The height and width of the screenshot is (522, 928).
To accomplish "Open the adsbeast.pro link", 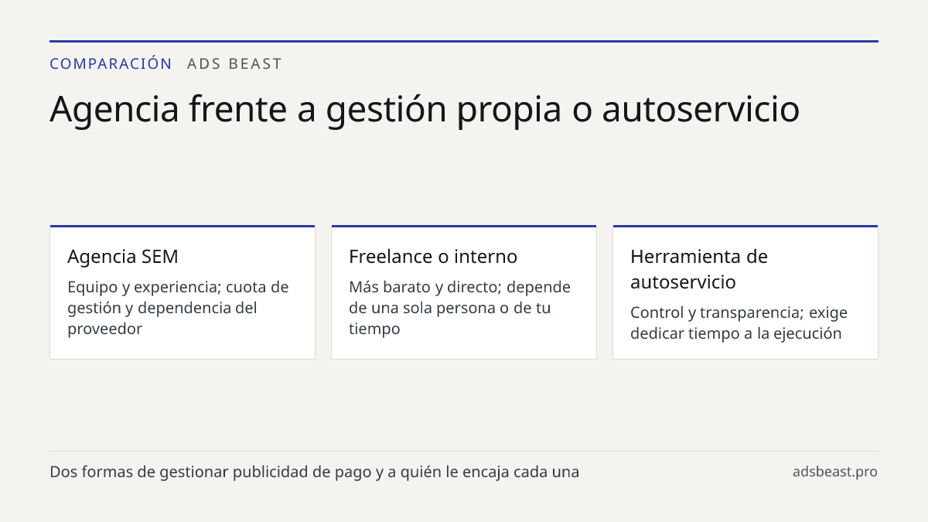I will click(x=835, y=471).
